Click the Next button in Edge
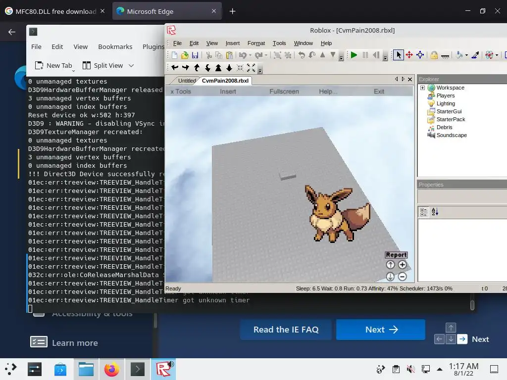507x380 pixels. click(x=381, y=330)
